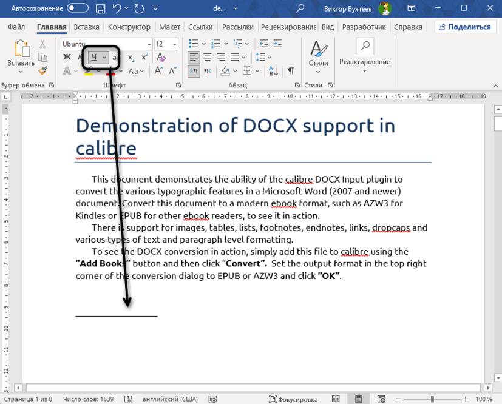Viewport: 502px width, 404px height.
Task: Open the font size 12 dropdown
Action: click(x=175, y=44)
